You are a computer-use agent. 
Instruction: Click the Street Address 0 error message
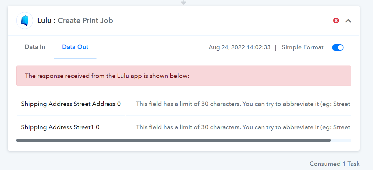coord(243,104)
